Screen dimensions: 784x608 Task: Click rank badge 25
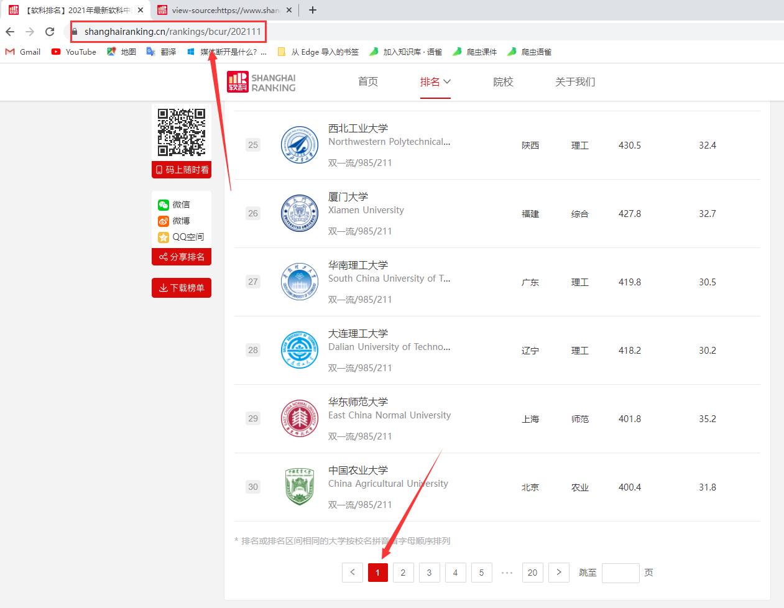point(253,145)
